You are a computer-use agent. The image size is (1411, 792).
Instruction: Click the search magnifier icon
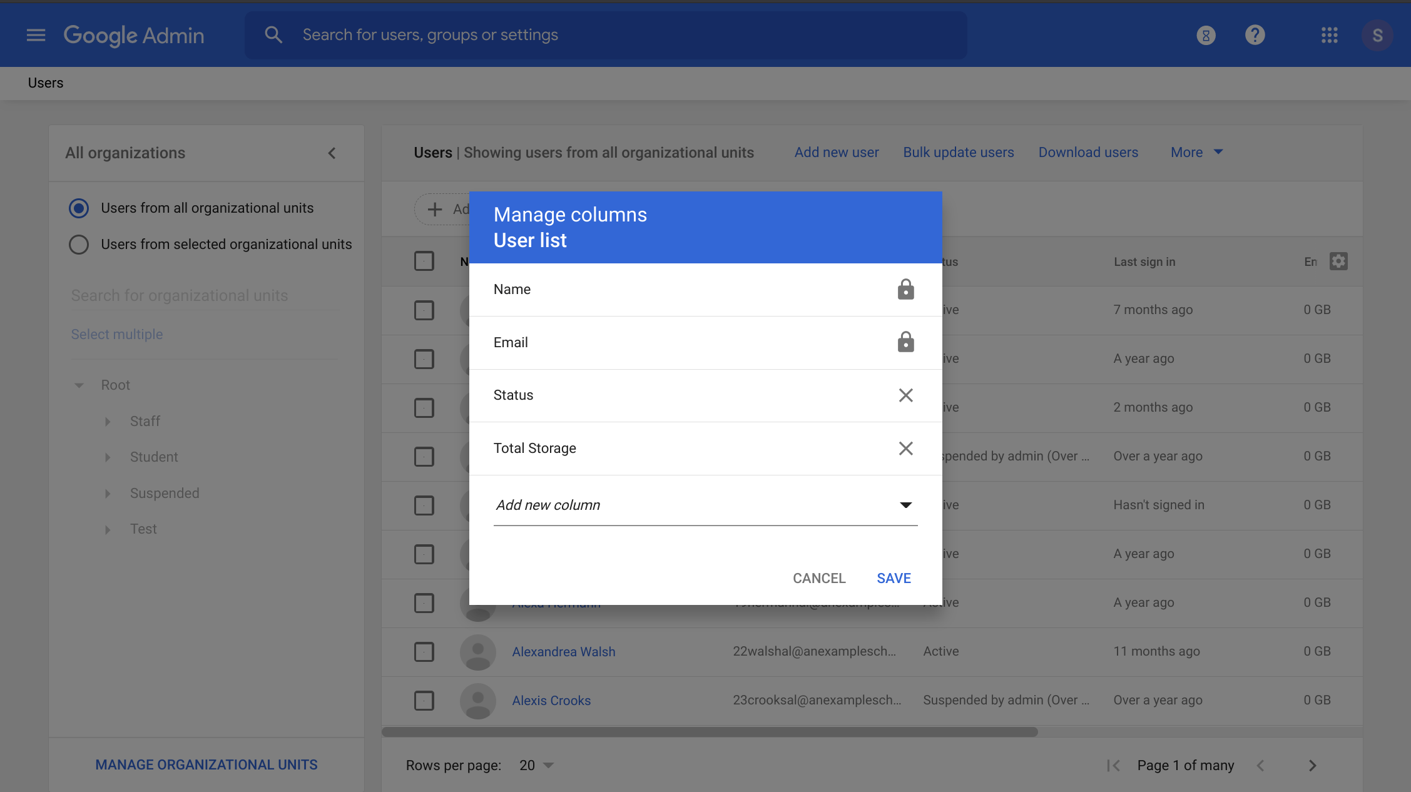point(273,34)
